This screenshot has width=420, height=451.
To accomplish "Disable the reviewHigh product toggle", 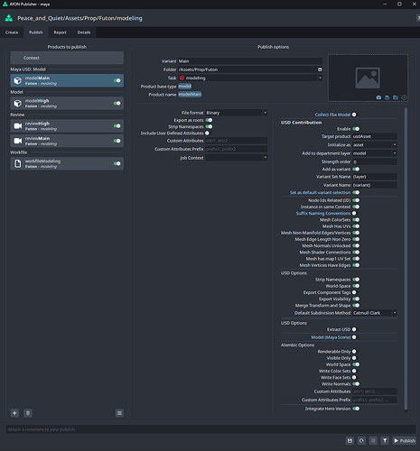I will click(117, 125).
